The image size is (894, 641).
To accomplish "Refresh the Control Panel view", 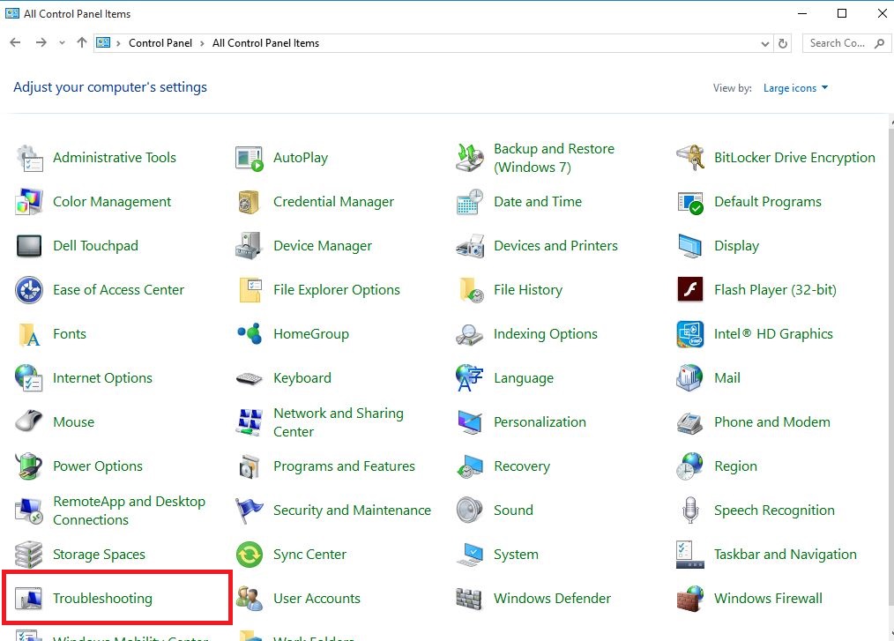I will pyautogui.click(x=783, y=43).
